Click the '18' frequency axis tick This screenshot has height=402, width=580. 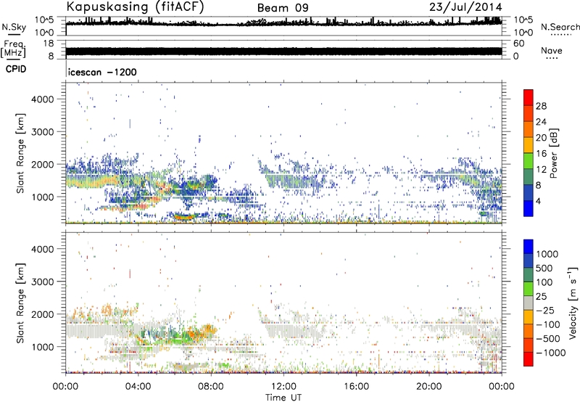click(49, 44)
